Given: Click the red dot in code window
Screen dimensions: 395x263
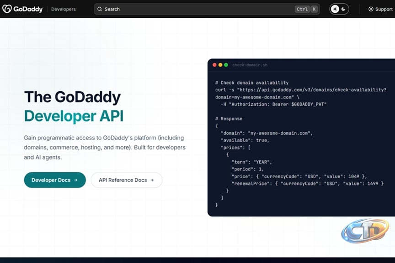Looking at the screenshot, I should pyautogui.click(x=214, y=65).
